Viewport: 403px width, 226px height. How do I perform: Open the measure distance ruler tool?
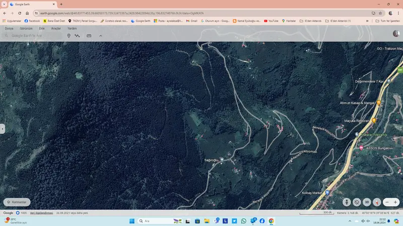(89, 36)
